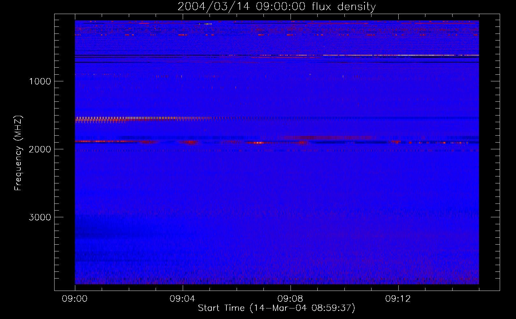Click the 3000 frequency tick label
The image size is (516, 319).
pos(40,217)
